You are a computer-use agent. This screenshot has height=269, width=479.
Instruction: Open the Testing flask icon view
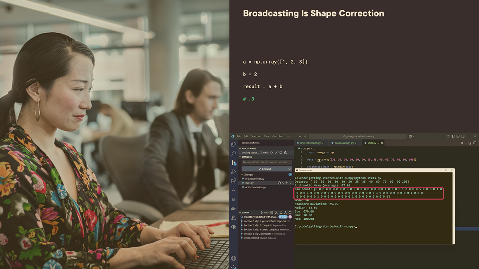(x=234, y=190)
